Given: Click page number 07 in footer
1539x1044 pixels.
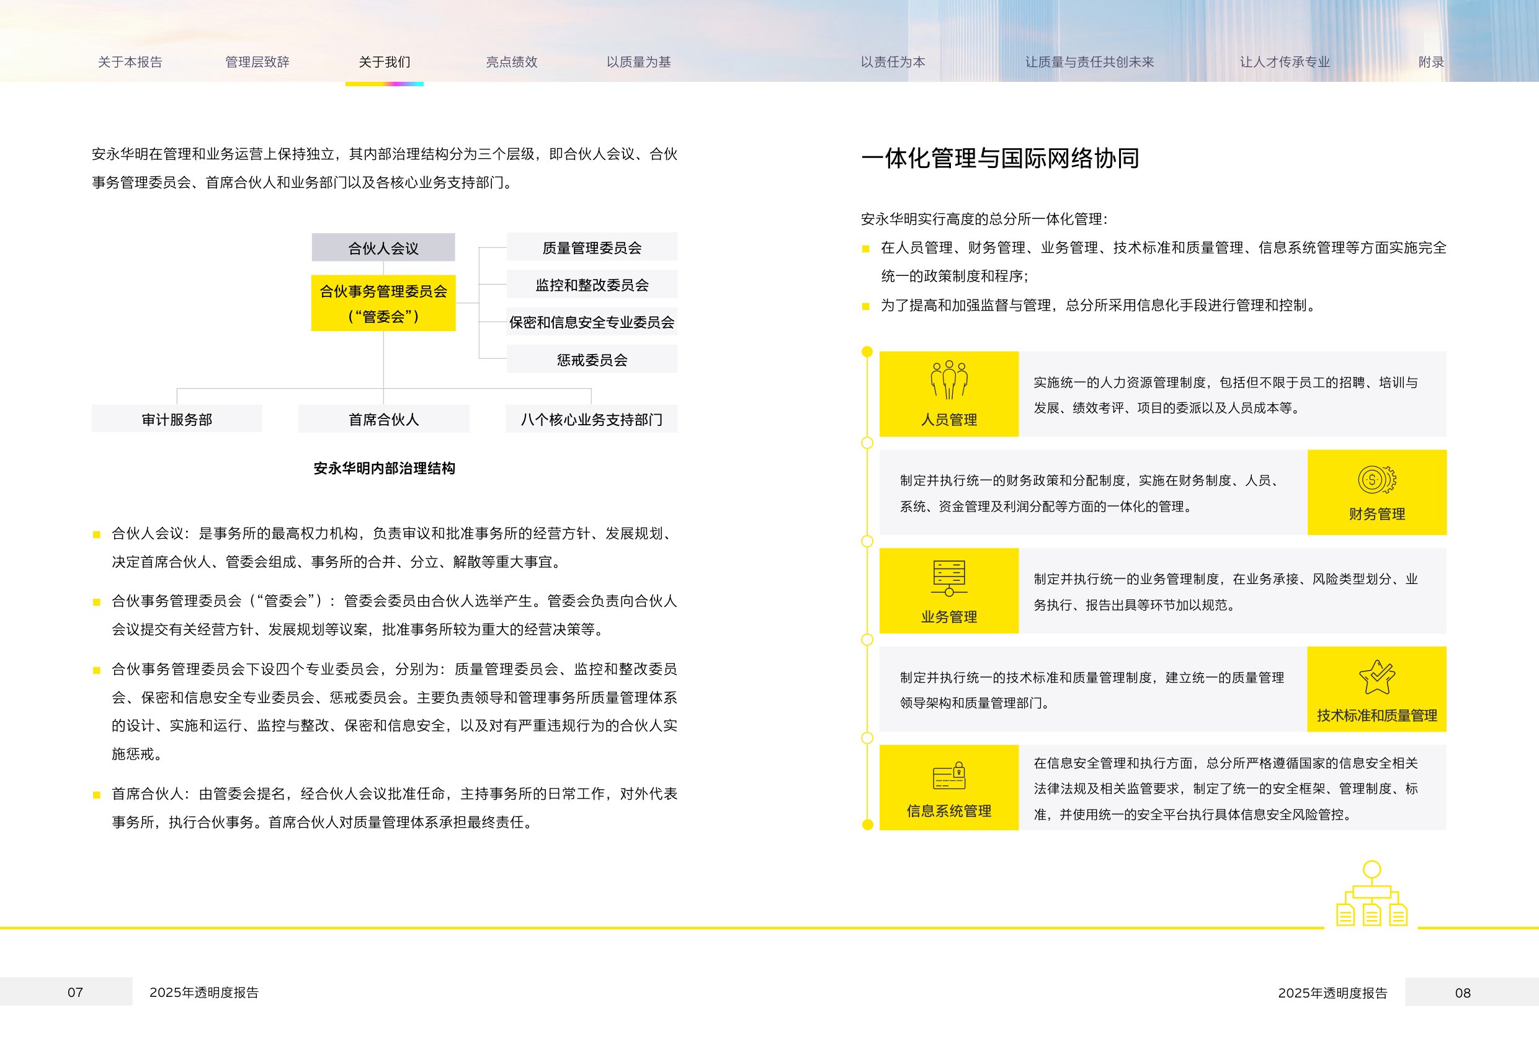Looking at the screenshot, I should (76, 993).
